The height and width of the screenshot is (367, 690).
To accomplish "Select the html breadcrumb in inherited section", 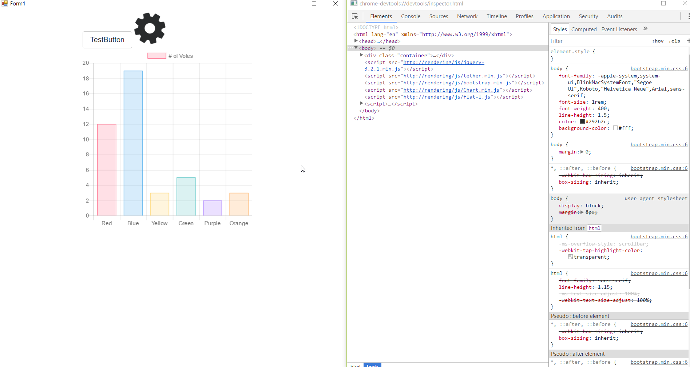I will click(x=595, y=228).
